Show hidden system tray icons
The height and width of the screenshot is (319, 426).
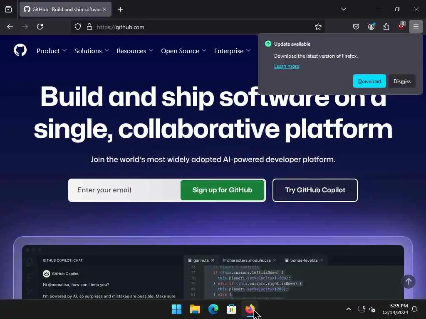[x=349, y=309]
